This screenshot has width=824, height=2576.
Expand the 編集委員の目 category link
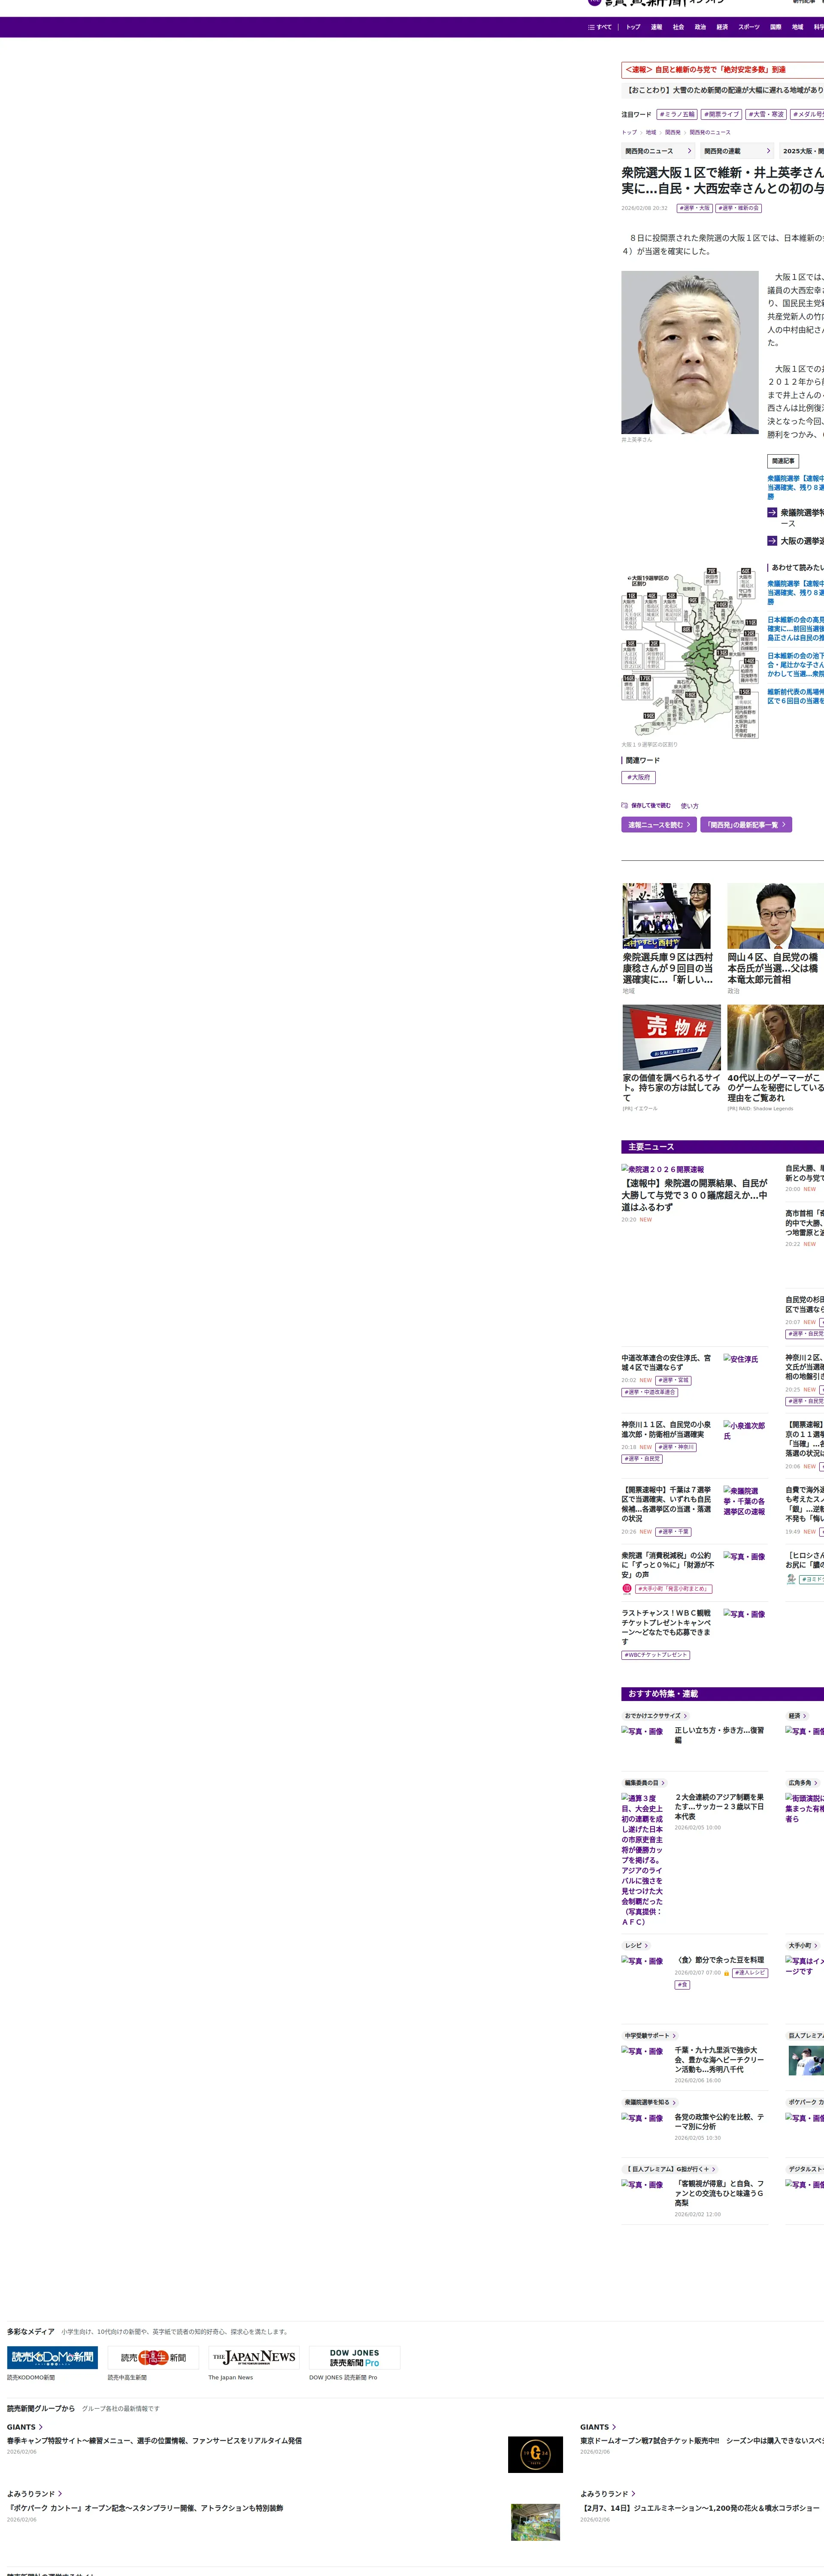[645, 1783]
